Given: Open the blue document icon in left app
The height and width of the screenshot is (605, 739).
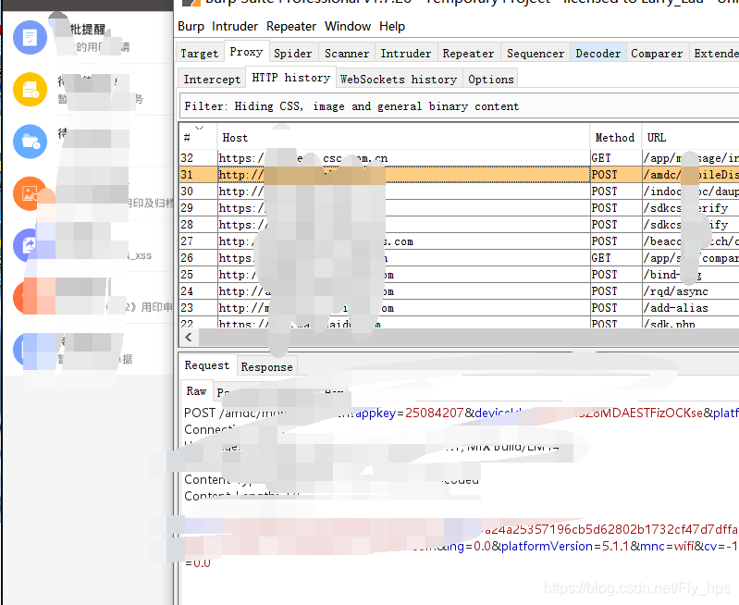Looking at the screenshot, I should pyautogui.click(x=30, y=38).
